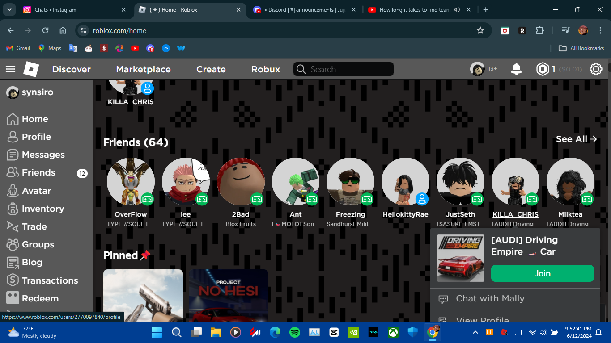The width and height of the screenshot is (611, 343).
Task: Click the Roblox logo icon
Action: [31, 69]
